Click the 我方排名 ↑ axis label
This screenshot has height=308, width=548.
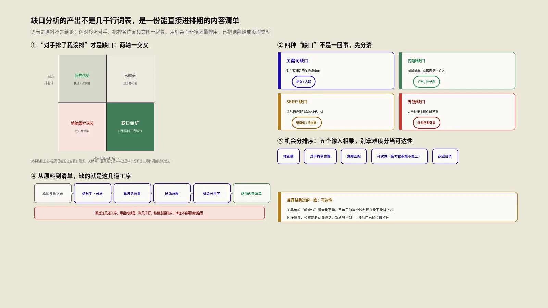click(x=49, y=79)
